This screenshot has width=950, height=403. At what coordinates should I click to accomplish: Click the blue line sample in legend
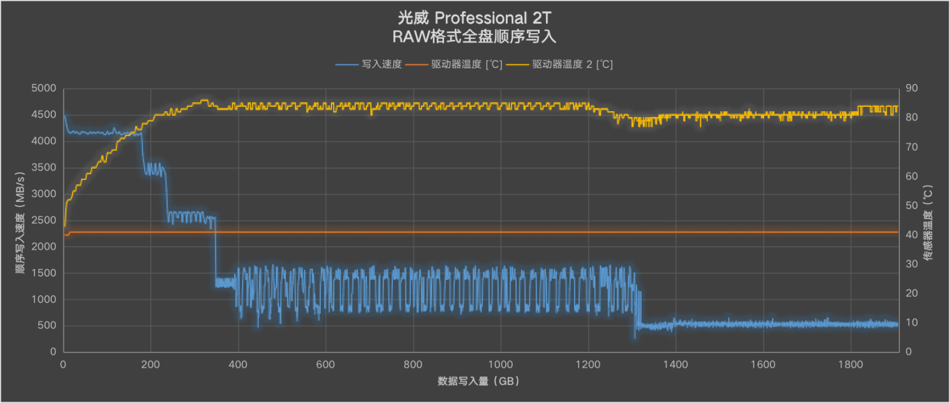tap(348, 64)
